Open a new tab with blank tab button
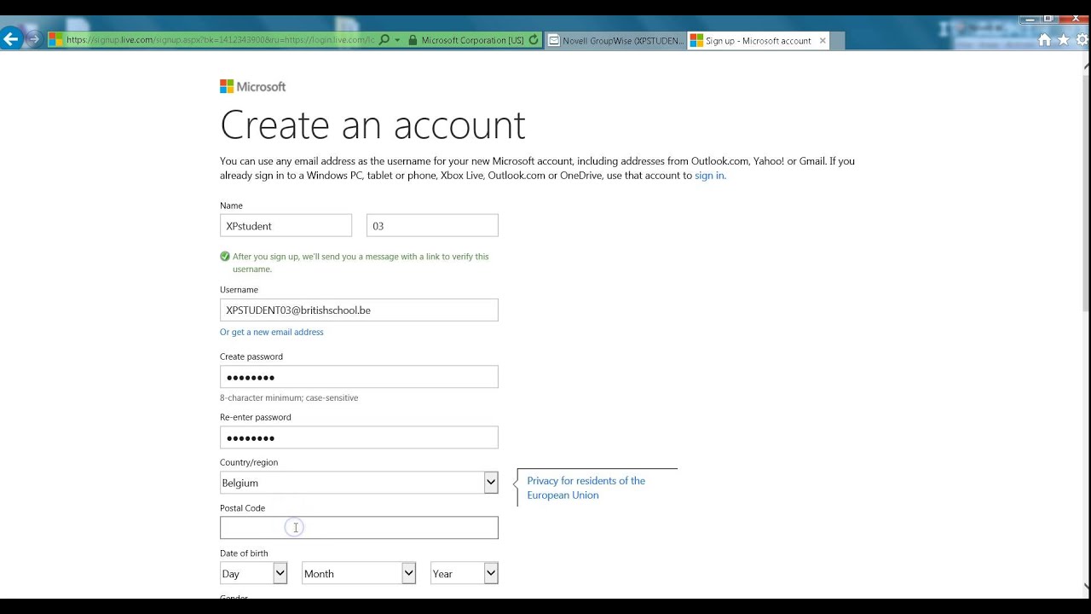This screenshot has width=1091, height=614. (x=837, y=40)
